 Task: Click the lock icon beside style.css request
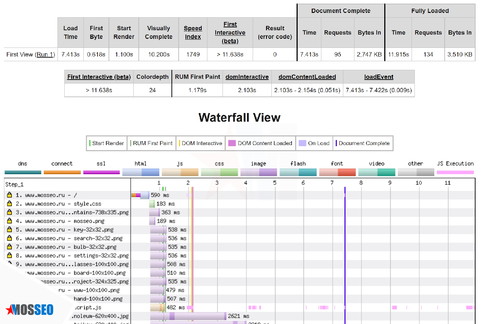point(9,204)
